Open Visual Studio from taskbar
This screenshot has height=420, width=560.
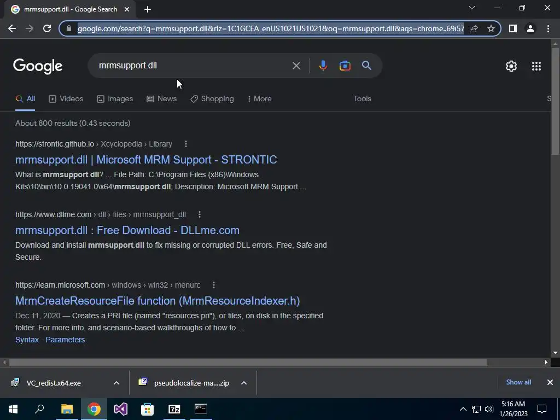pyautogui.click(x=120, y=409)
